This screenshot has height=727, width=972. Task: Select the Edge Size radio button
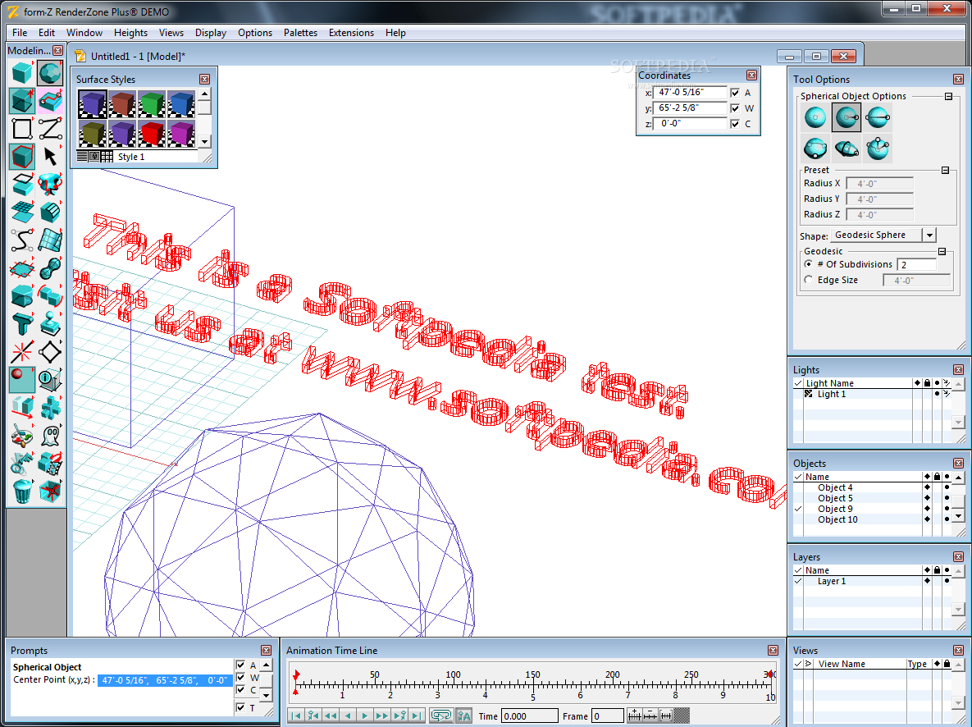(808, 280)
